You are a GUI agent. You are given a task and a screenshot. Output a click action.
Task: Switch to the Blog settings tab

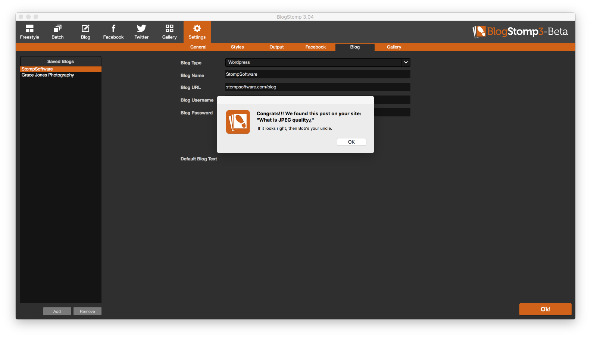click(x=355, y=47)
